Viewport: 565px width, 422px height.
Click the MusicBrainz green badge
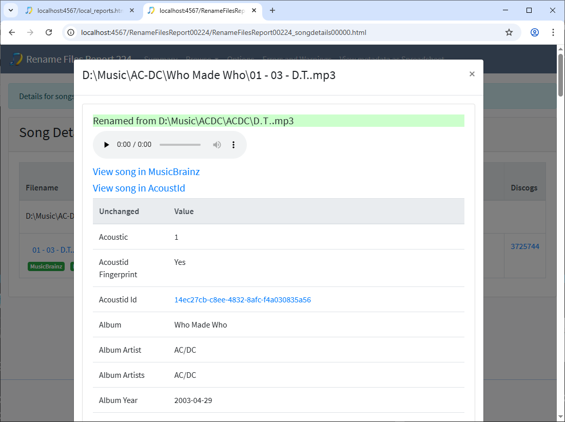[x=46, y=266]
